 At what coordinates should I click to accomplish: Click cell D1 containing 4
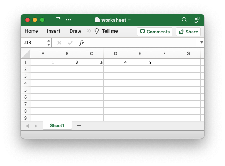(115, 62)
